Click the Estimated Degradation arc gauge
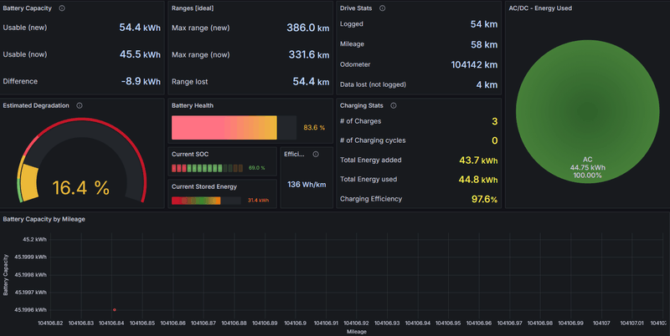This screenshot has width=670, height=336. click(x=81, y=160)
